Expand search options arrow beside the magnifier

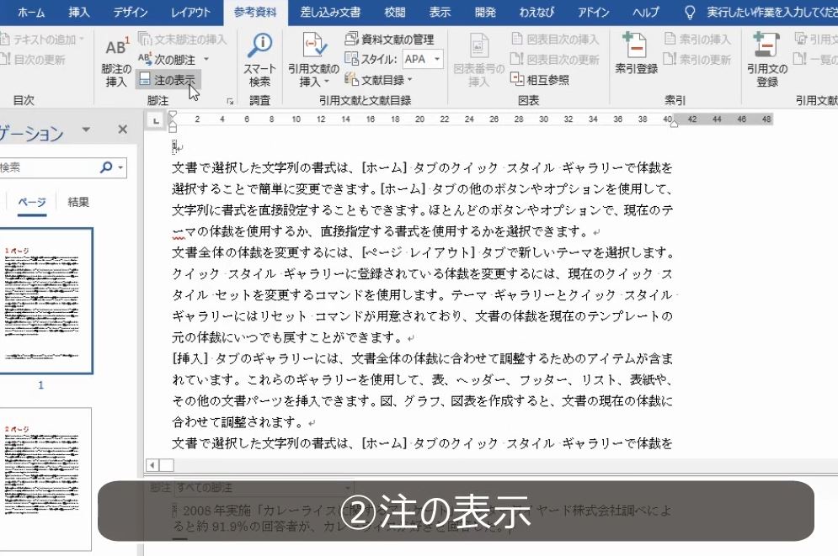[121, 167]
